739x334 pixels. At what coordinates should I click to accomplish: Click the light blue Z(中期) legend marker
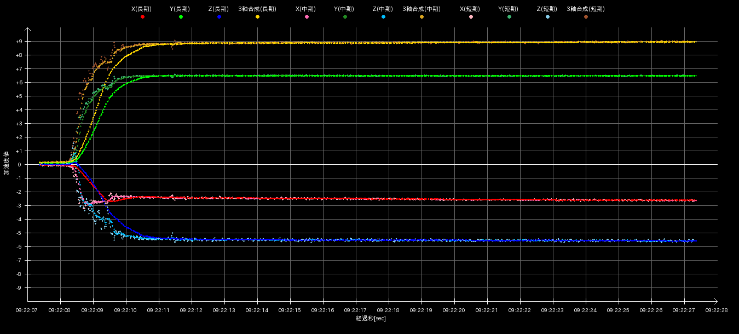383,17
